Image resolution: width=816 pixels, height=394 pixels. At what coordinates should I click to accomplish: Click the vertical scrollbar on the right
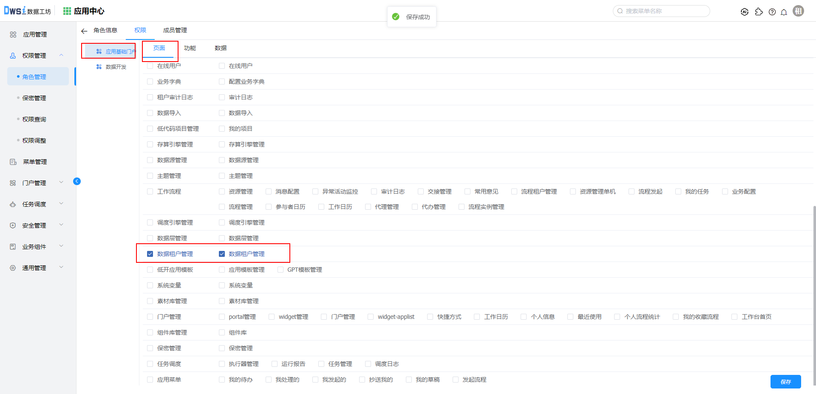click(x=814, y=293)
